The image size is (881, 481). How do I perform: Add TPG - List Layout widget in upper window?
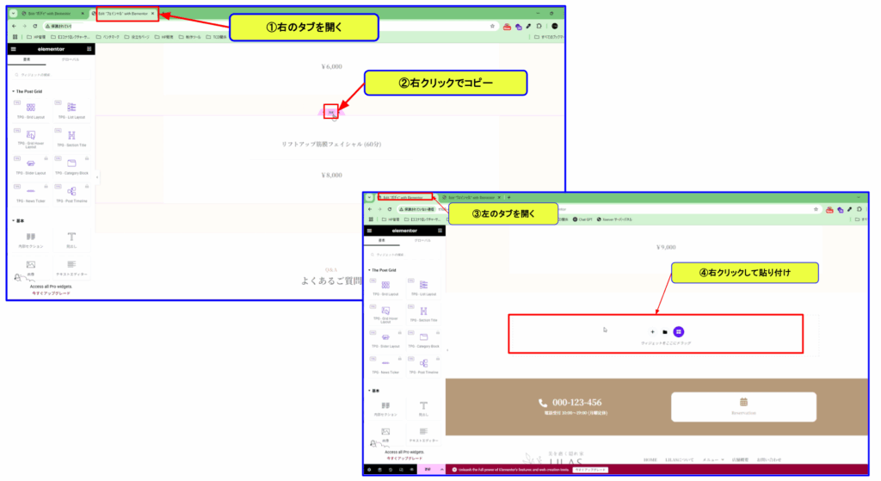pyautogui.click(x=71, y=109)
